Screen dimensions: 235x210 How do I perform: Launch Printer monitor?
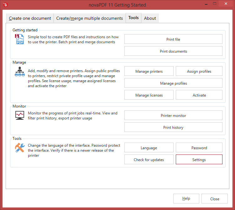(x=173, y=115)
